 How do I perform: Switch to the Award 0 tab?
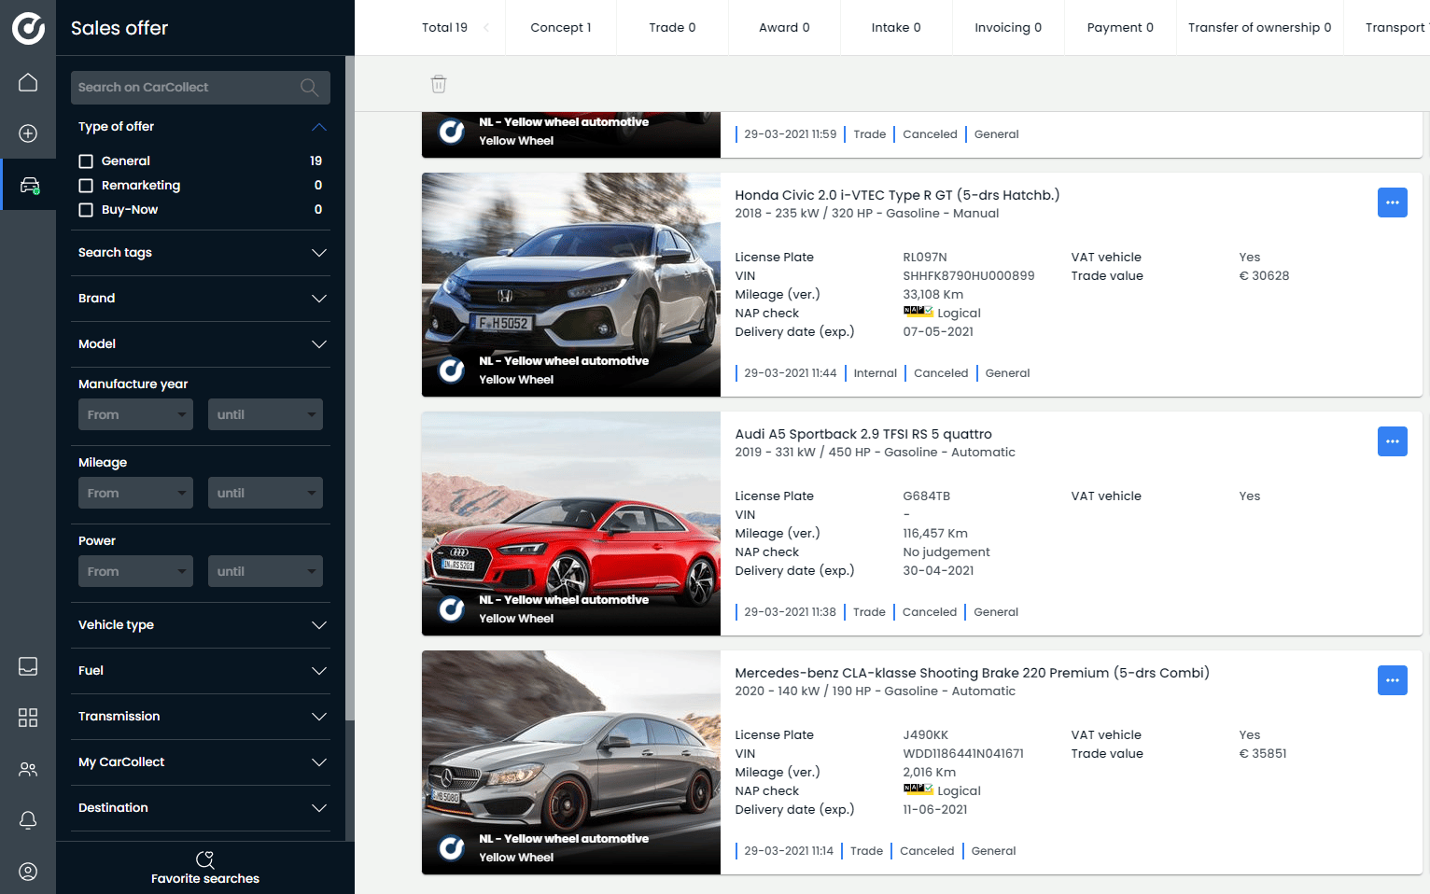click(785, 28)
